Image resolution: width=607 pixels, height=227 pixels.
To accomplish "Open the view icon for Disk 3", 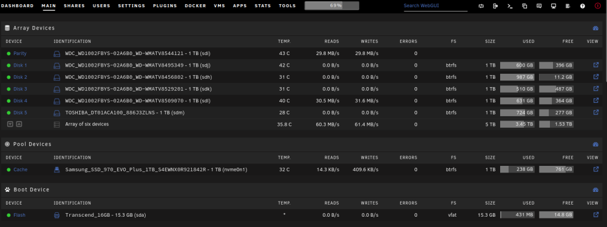I will click(x=596, y=88).
